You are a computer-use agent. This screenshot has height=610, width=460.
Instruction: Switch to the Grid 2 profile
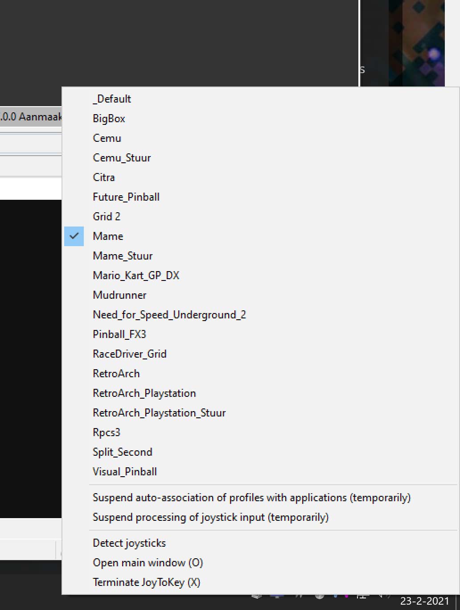pos(260,217)
